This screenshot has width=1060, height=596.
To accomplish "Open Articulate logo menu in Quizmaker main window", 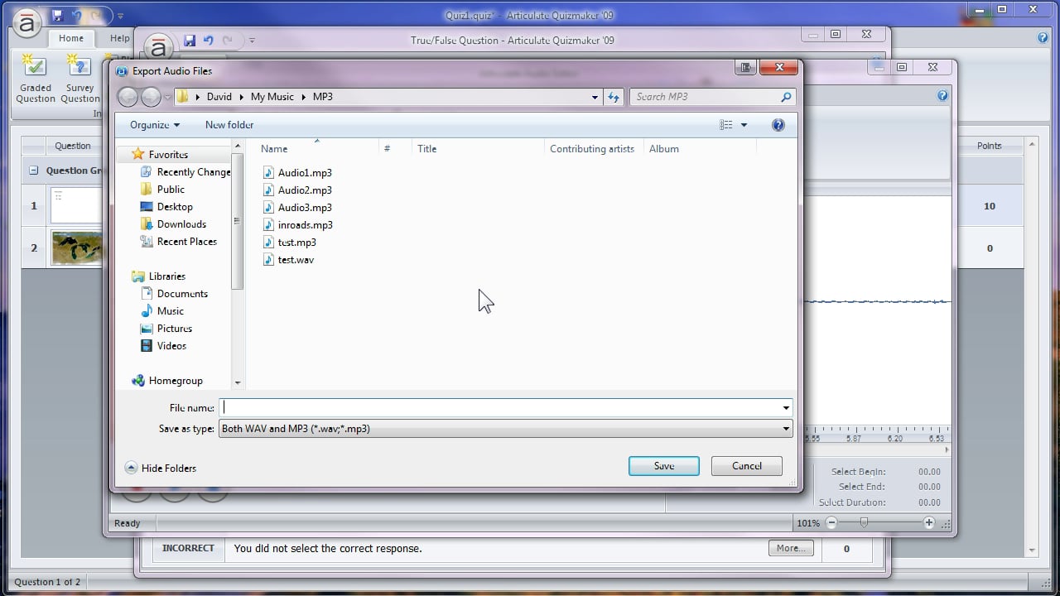I will (27, 25).
